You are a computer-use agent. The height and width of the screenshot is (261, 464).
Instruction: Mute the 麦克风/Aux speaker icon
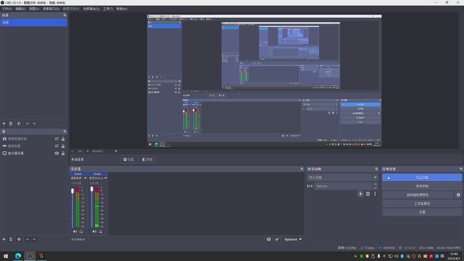94,231
